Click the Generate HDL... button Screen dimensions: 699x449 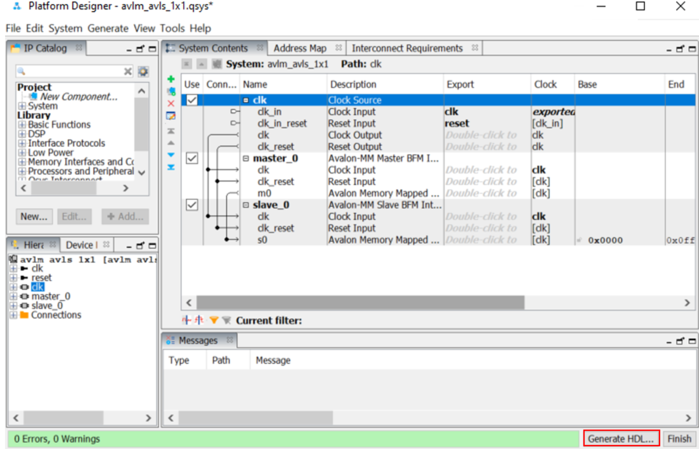coord(621,438)
